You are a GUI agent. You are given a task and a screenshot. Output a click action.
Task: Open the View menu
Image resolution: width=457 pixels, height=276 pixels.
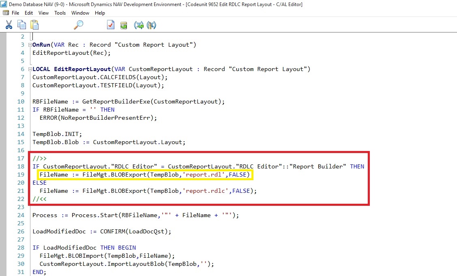point(43,13)
